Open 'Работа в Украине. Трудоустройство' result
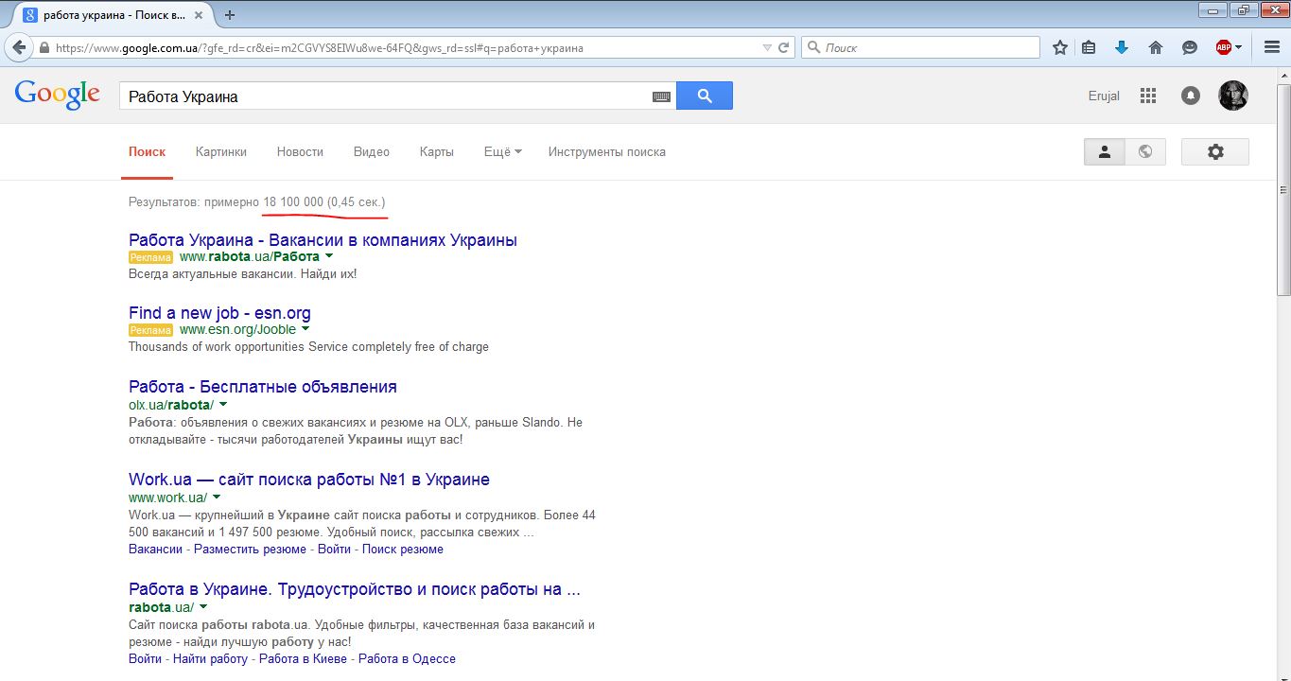The image size is (1291, 681). 355,589
